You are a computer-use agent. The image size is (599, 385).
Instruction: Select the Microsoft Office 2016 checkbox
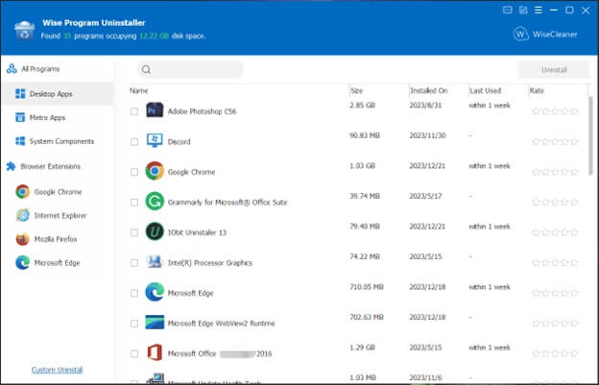click(134, 353)
